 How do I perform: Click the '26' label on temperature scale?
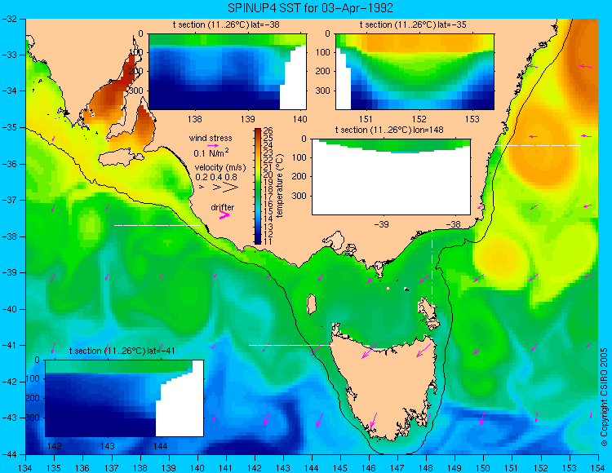point(268,130)
